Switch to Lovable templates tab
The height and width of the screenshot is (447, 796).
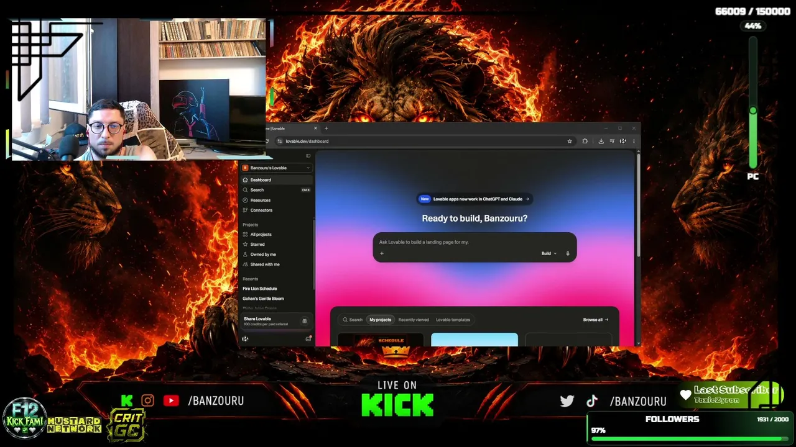pos(453,320)
